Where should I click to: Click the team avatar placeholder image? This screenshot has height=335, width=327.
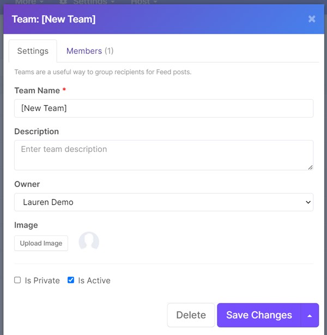[x=89, y=241]
